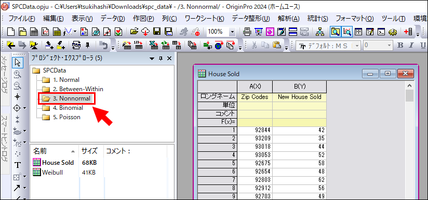Toggle Bold text formatting

point(400,45)
